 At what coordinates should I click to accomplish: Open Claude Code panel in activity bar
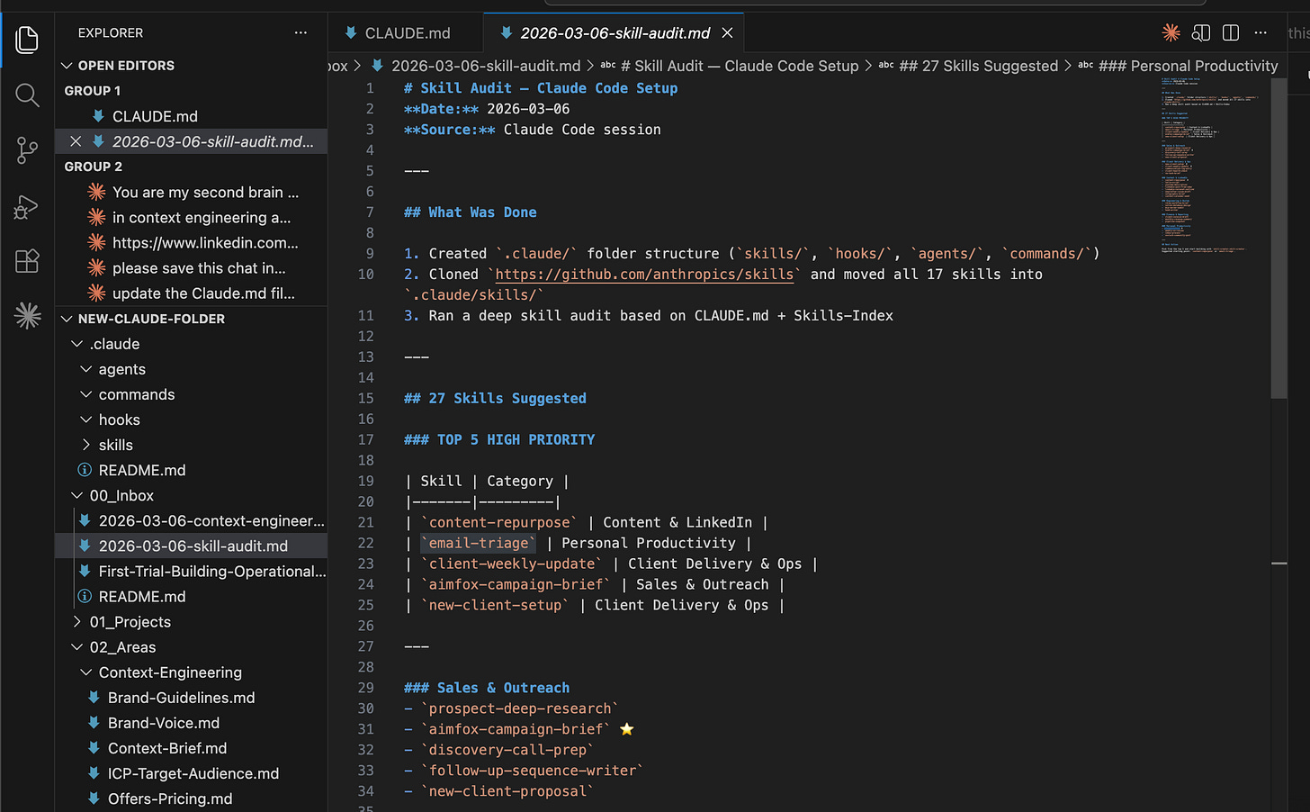27,316
